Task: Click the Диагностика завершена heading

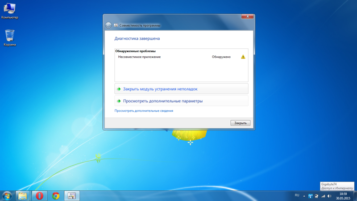Action: click(x=137, y=38)
